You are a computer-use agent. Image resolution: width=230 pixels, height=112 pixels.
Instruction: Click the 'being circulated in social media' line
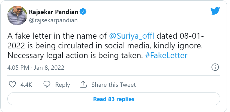tap(91, 46)
